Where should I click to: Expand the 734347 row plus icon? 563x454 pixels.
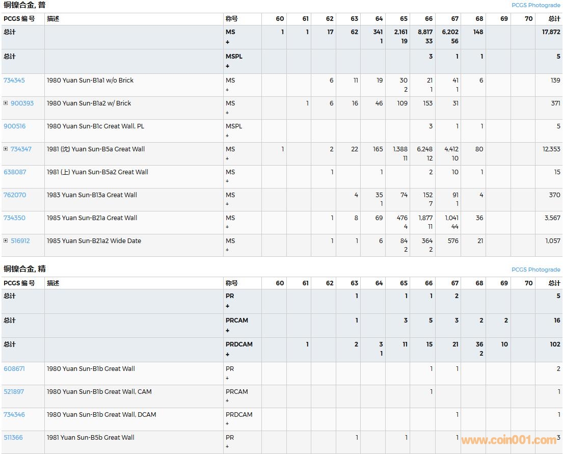6,149
